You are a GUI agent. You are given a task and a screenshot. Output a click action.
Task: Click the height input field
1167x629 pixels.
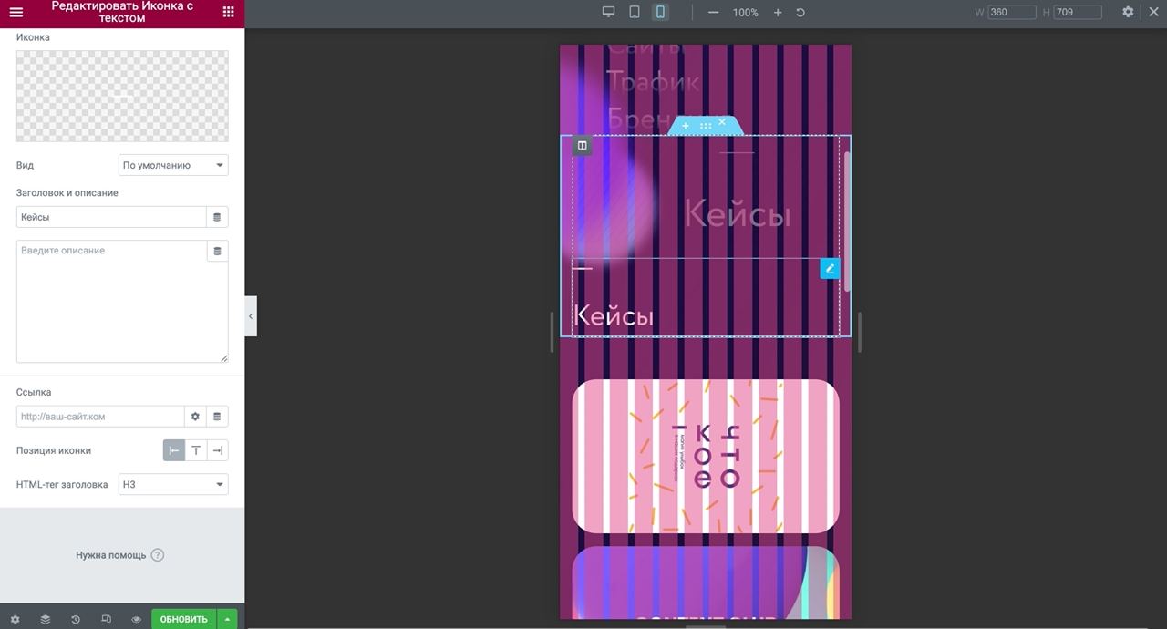tap(1077, 12)
